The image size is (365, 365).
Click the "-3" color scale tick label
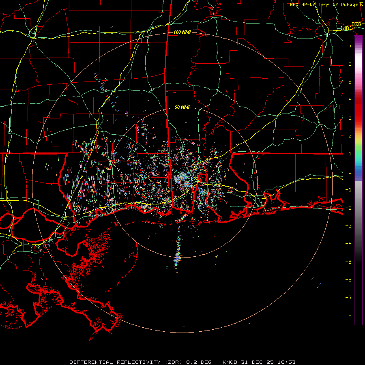click(x=348, y=225)
